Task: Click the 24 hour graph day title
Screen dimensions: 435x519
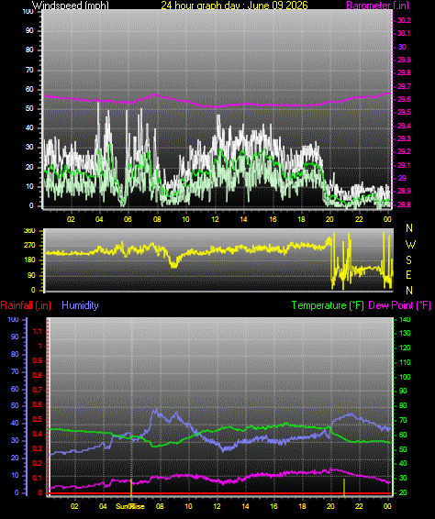Action: [x=234, y=5]
